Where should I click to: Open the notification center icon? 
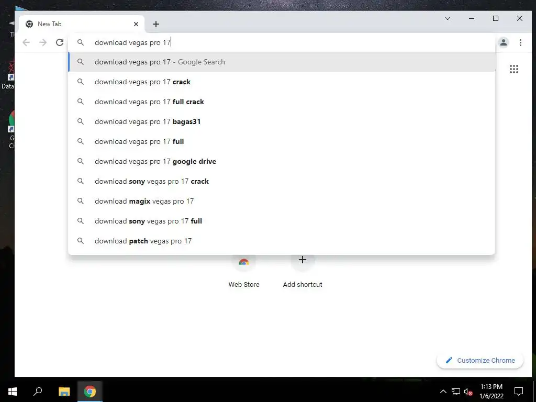point(519,392)
